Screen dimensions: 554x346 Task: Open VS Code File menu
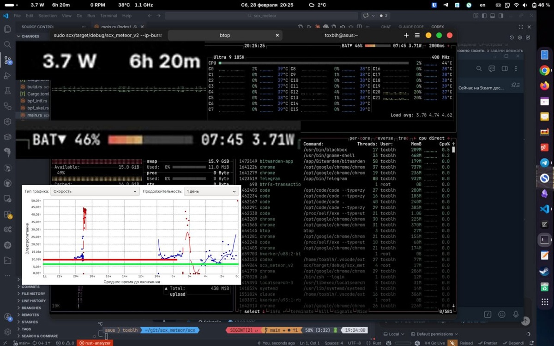pos(17,16)
